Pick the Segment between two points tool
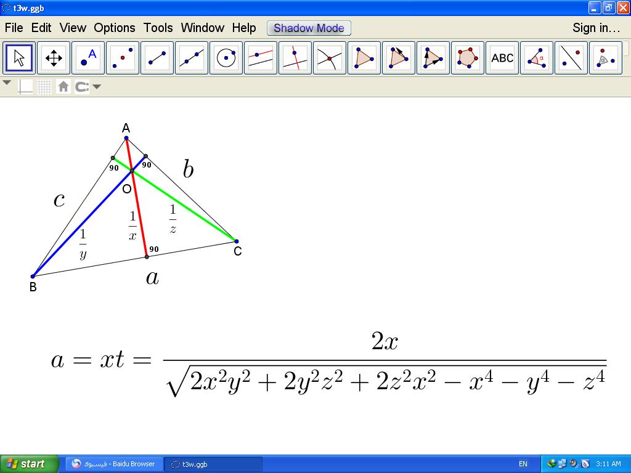 [x=157, y=59]
